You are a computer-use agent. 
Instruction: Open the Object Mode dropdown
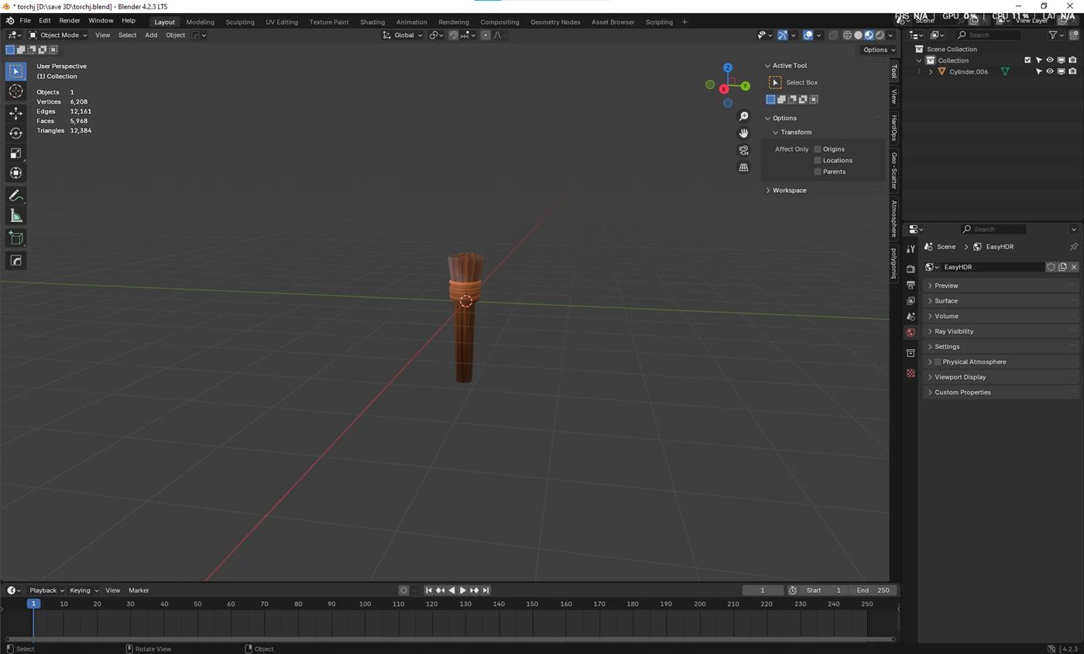tap(58, 35)
